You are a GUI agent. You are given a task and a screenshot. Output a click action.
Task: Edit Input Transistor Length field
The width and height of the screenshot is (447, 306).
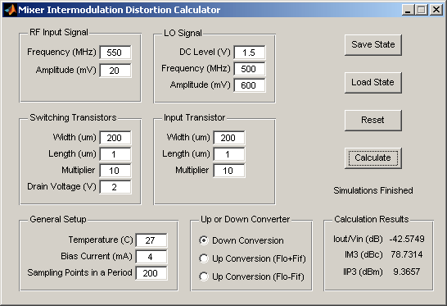(x=228, y=154)
